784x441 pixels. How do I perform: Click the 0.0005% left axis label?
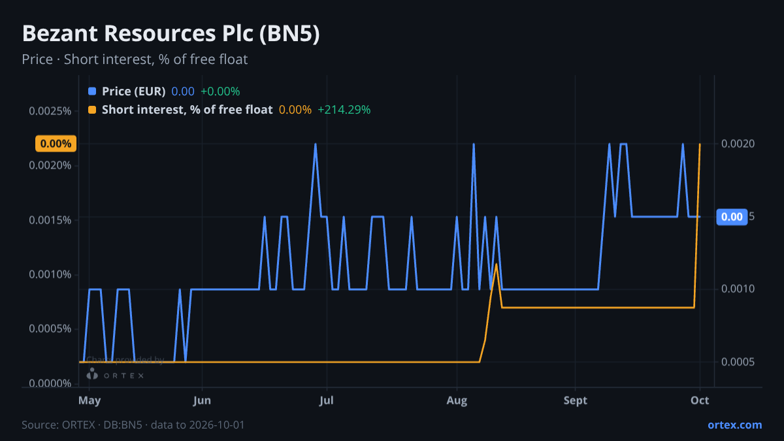(50, 328)
